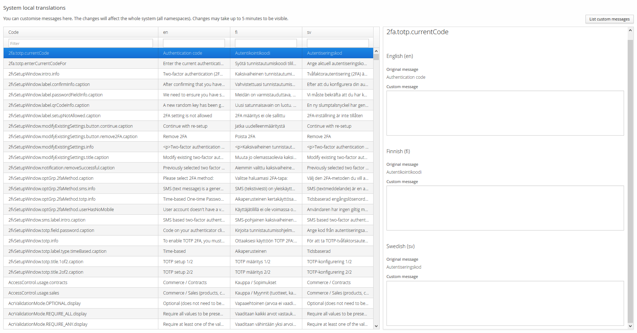Image resolution: width=637 pixels, height=333 pixels.
Task: Click the table's scroll down arrow
Action: coord(376,326)
